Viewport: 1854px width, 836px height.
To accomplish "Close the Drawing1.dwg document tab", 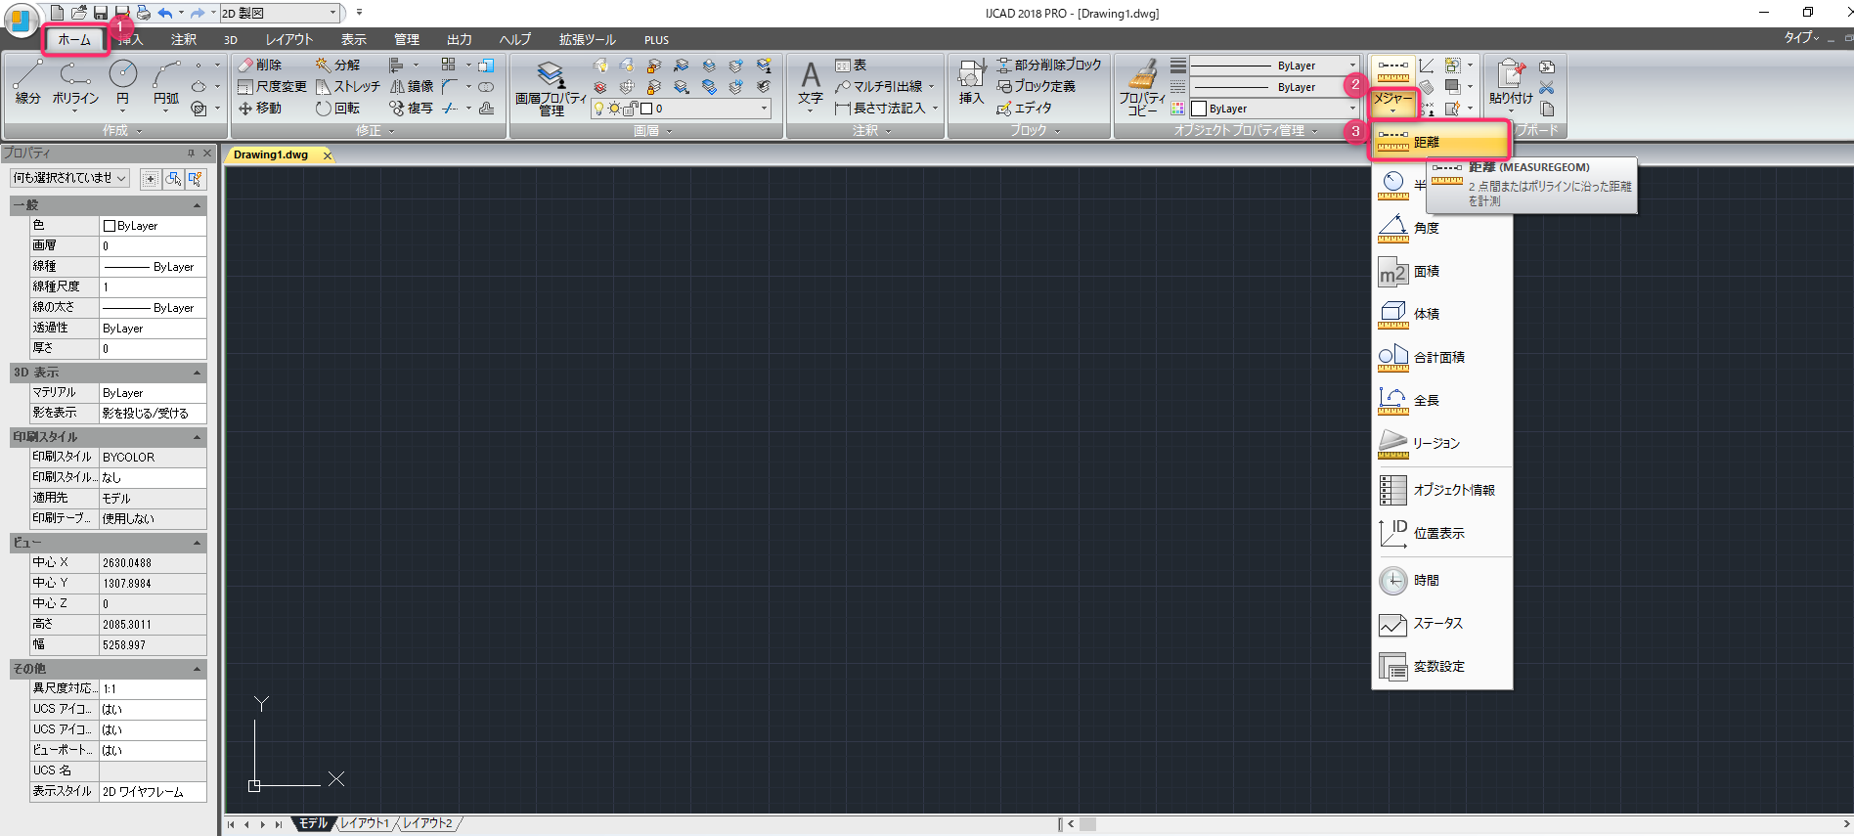I will click(327, 155).
